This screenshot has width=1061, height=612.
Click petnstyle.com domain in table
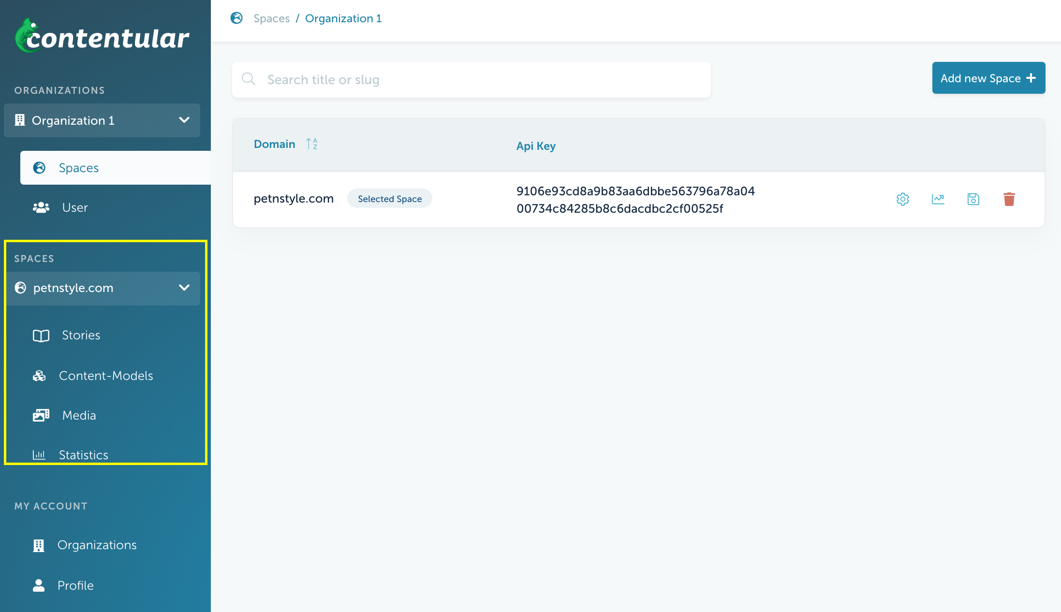(x=294, y=199)
